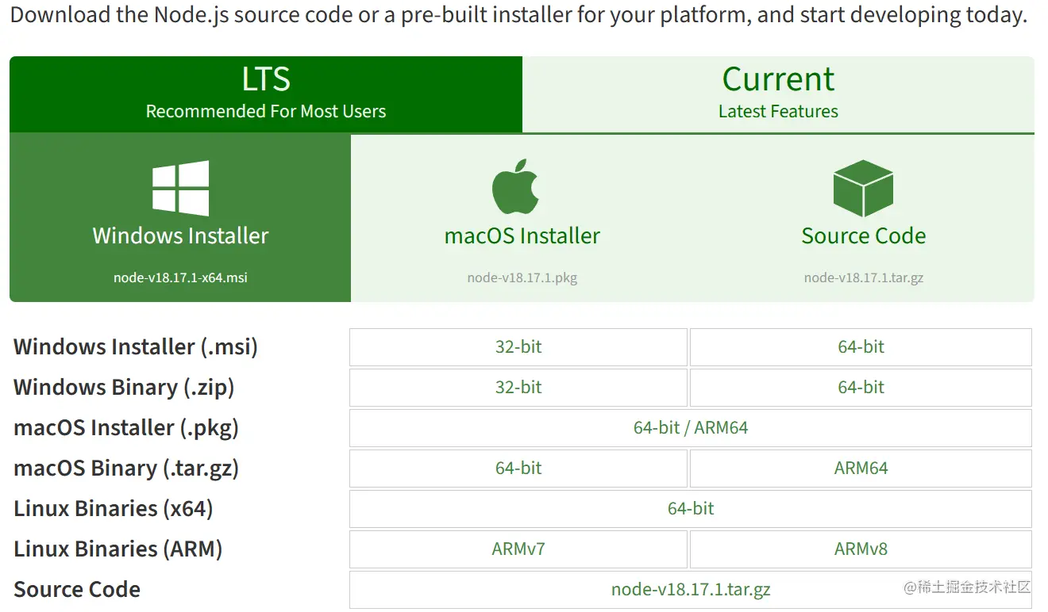Switch to the Current Latest Features tab
The width and height of the screenshot is (1048, 612).
pos(778,94)
